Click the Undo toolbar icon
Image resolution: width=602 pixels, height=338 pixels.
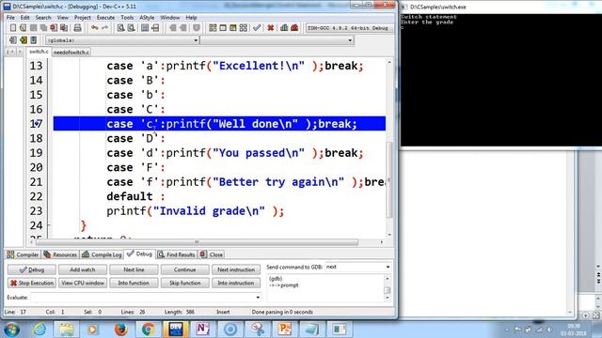point(94,28)
